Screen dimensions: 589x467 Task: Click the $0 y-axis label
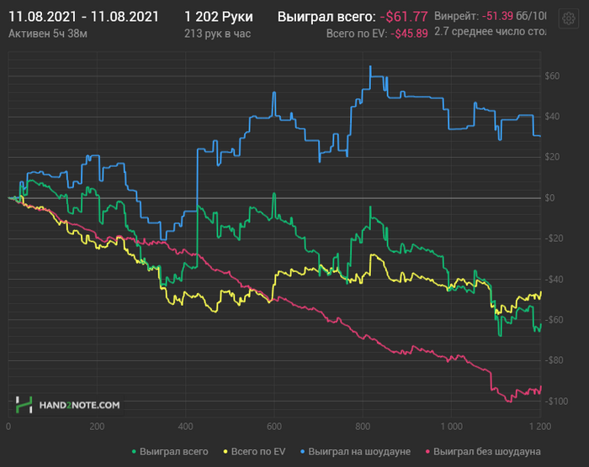549,198
